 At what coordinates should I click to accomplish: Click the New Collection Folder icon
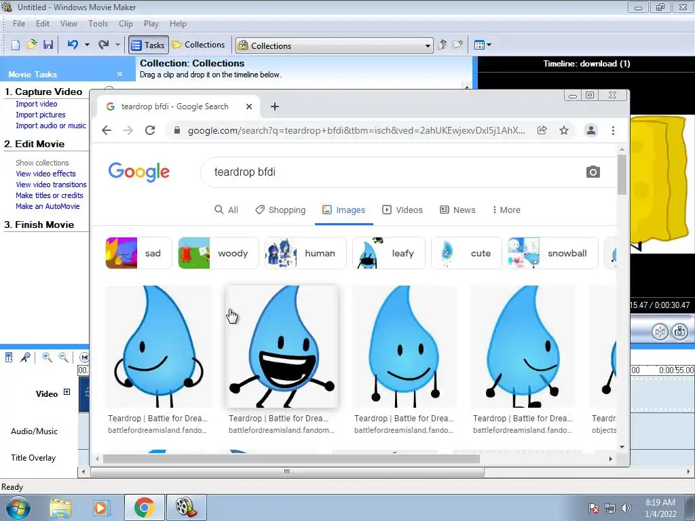(457, 45)
